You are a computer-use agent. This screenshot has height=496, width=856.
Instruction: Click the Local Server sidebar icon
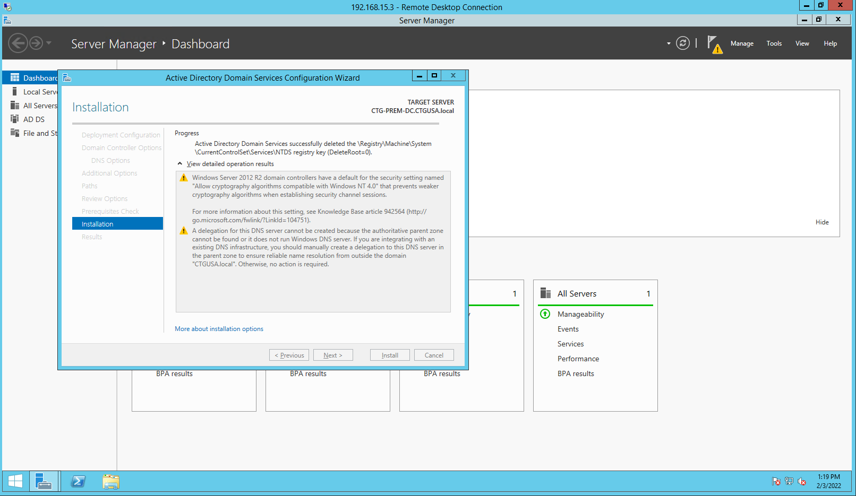point(14,91)
